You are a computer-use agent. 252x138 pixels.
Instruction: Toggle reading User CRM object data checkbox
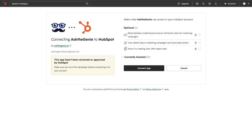(200, 49)
